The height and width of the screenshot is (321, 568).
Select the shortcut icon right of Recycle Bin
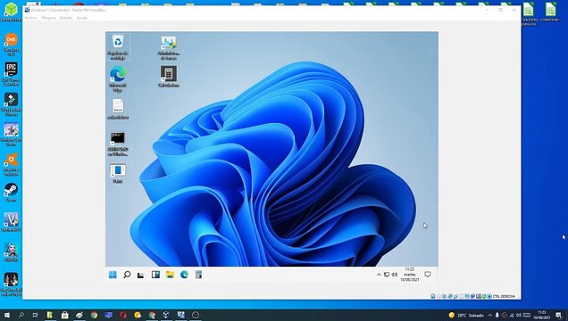[169, 47]
